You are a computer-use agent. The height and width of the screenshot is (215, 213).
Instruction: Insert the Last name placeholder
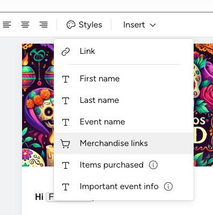(x=124, y=100)
